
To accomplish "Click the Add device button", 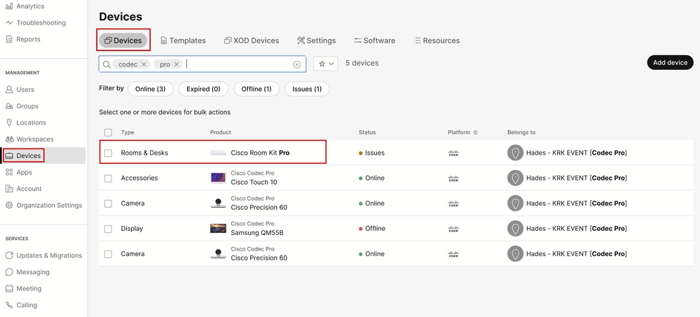I will tap(670, 62).
